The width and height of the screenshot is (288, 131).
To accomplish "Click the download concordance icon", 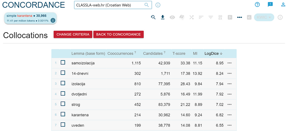I will tap(163, 17).
